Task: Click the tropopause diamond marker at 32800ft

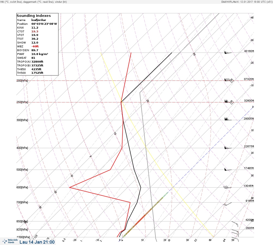Action: [x=232, y=102]
